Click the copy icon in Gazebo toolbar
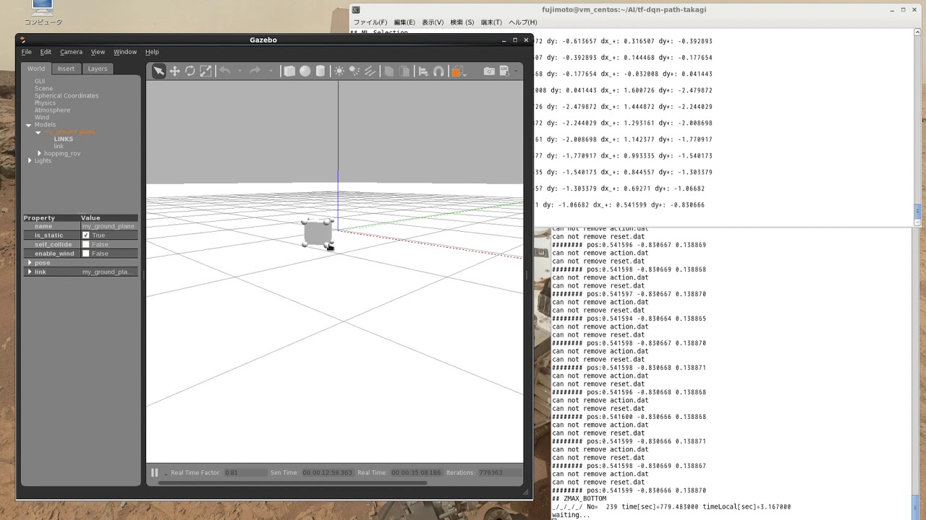The image size is (926, 520). pyautogui.click(x=389, y=71)
